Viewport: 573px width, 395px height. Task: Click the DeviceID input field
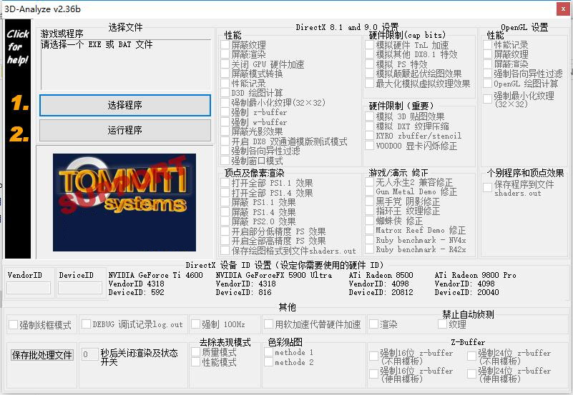pos(80,288)
